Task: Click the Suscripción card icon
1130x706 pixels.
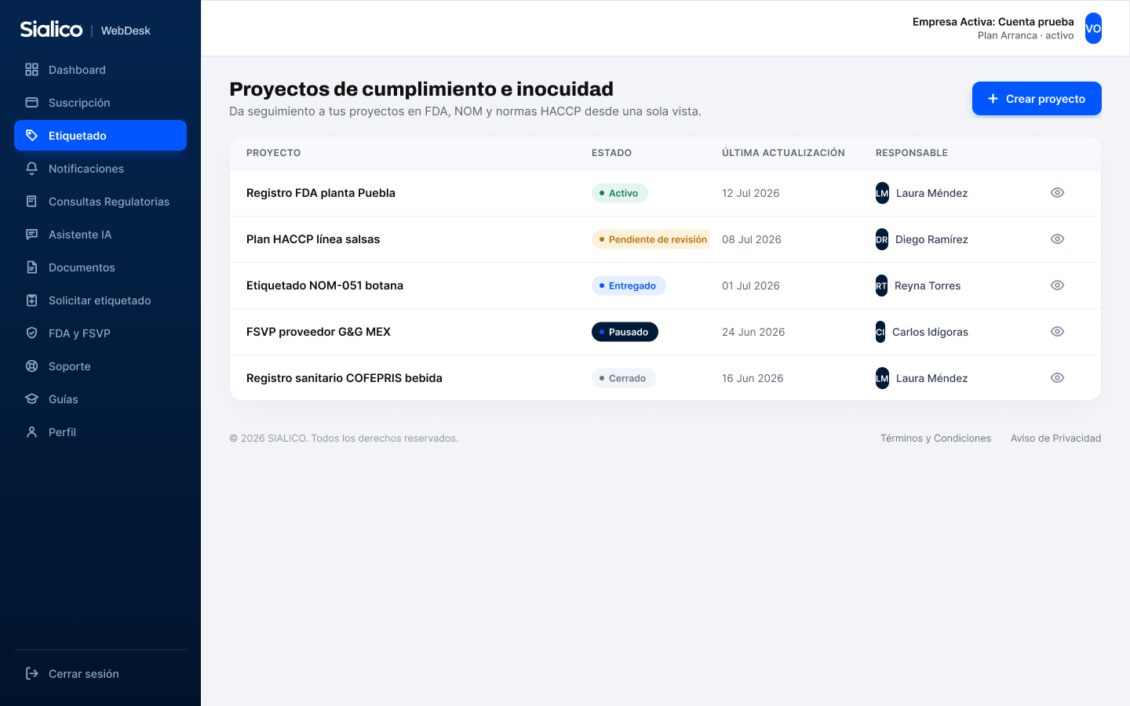Action: [x=31, y=103]
